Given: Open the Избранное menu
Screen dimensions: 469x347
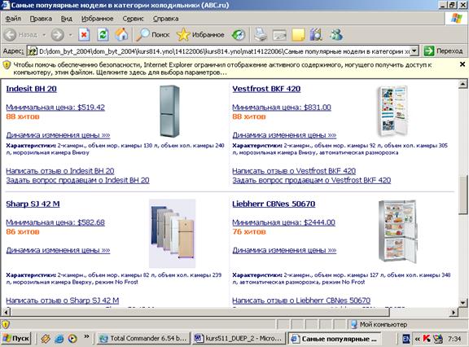Looking at the screenshot, I should (x=97, y=19).
